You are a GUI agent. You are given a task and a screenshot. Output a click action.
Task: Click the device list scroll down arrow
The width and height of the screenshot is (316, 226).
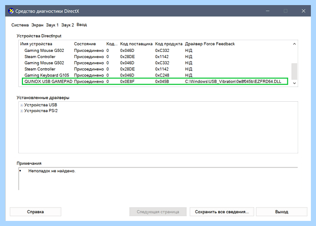click(294, 83)
